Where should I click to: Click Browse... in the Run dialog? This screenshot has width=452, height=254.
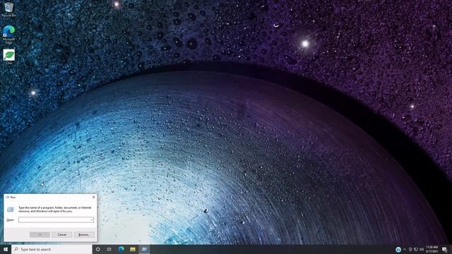tap(84, 235)
